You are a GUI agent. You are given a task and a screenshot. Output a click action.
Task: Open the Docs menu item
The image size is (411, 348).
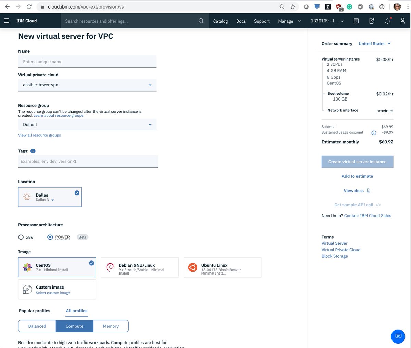point(241,21)
